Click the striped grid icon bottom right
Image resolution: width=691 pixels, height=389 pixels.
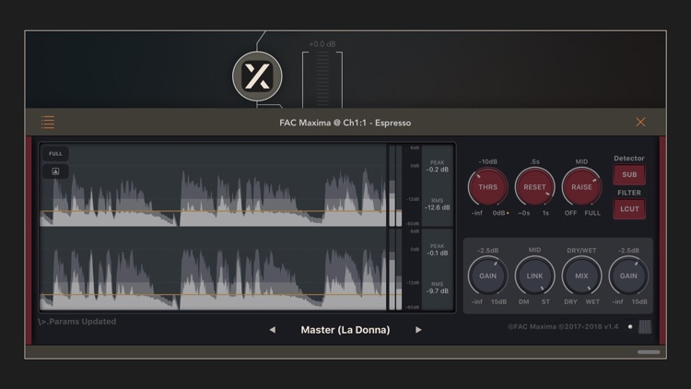tap(645, 327)
